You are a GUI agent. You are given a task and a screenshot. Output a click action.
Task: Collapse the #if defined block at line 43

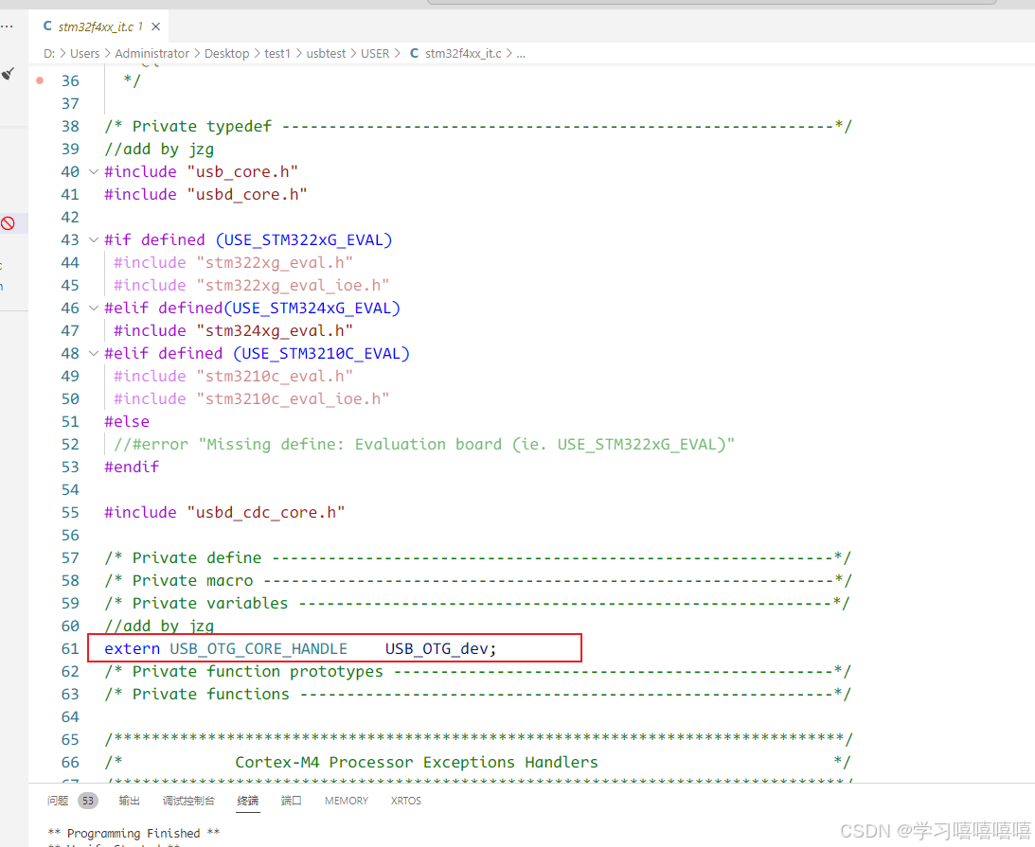[92, 239]
